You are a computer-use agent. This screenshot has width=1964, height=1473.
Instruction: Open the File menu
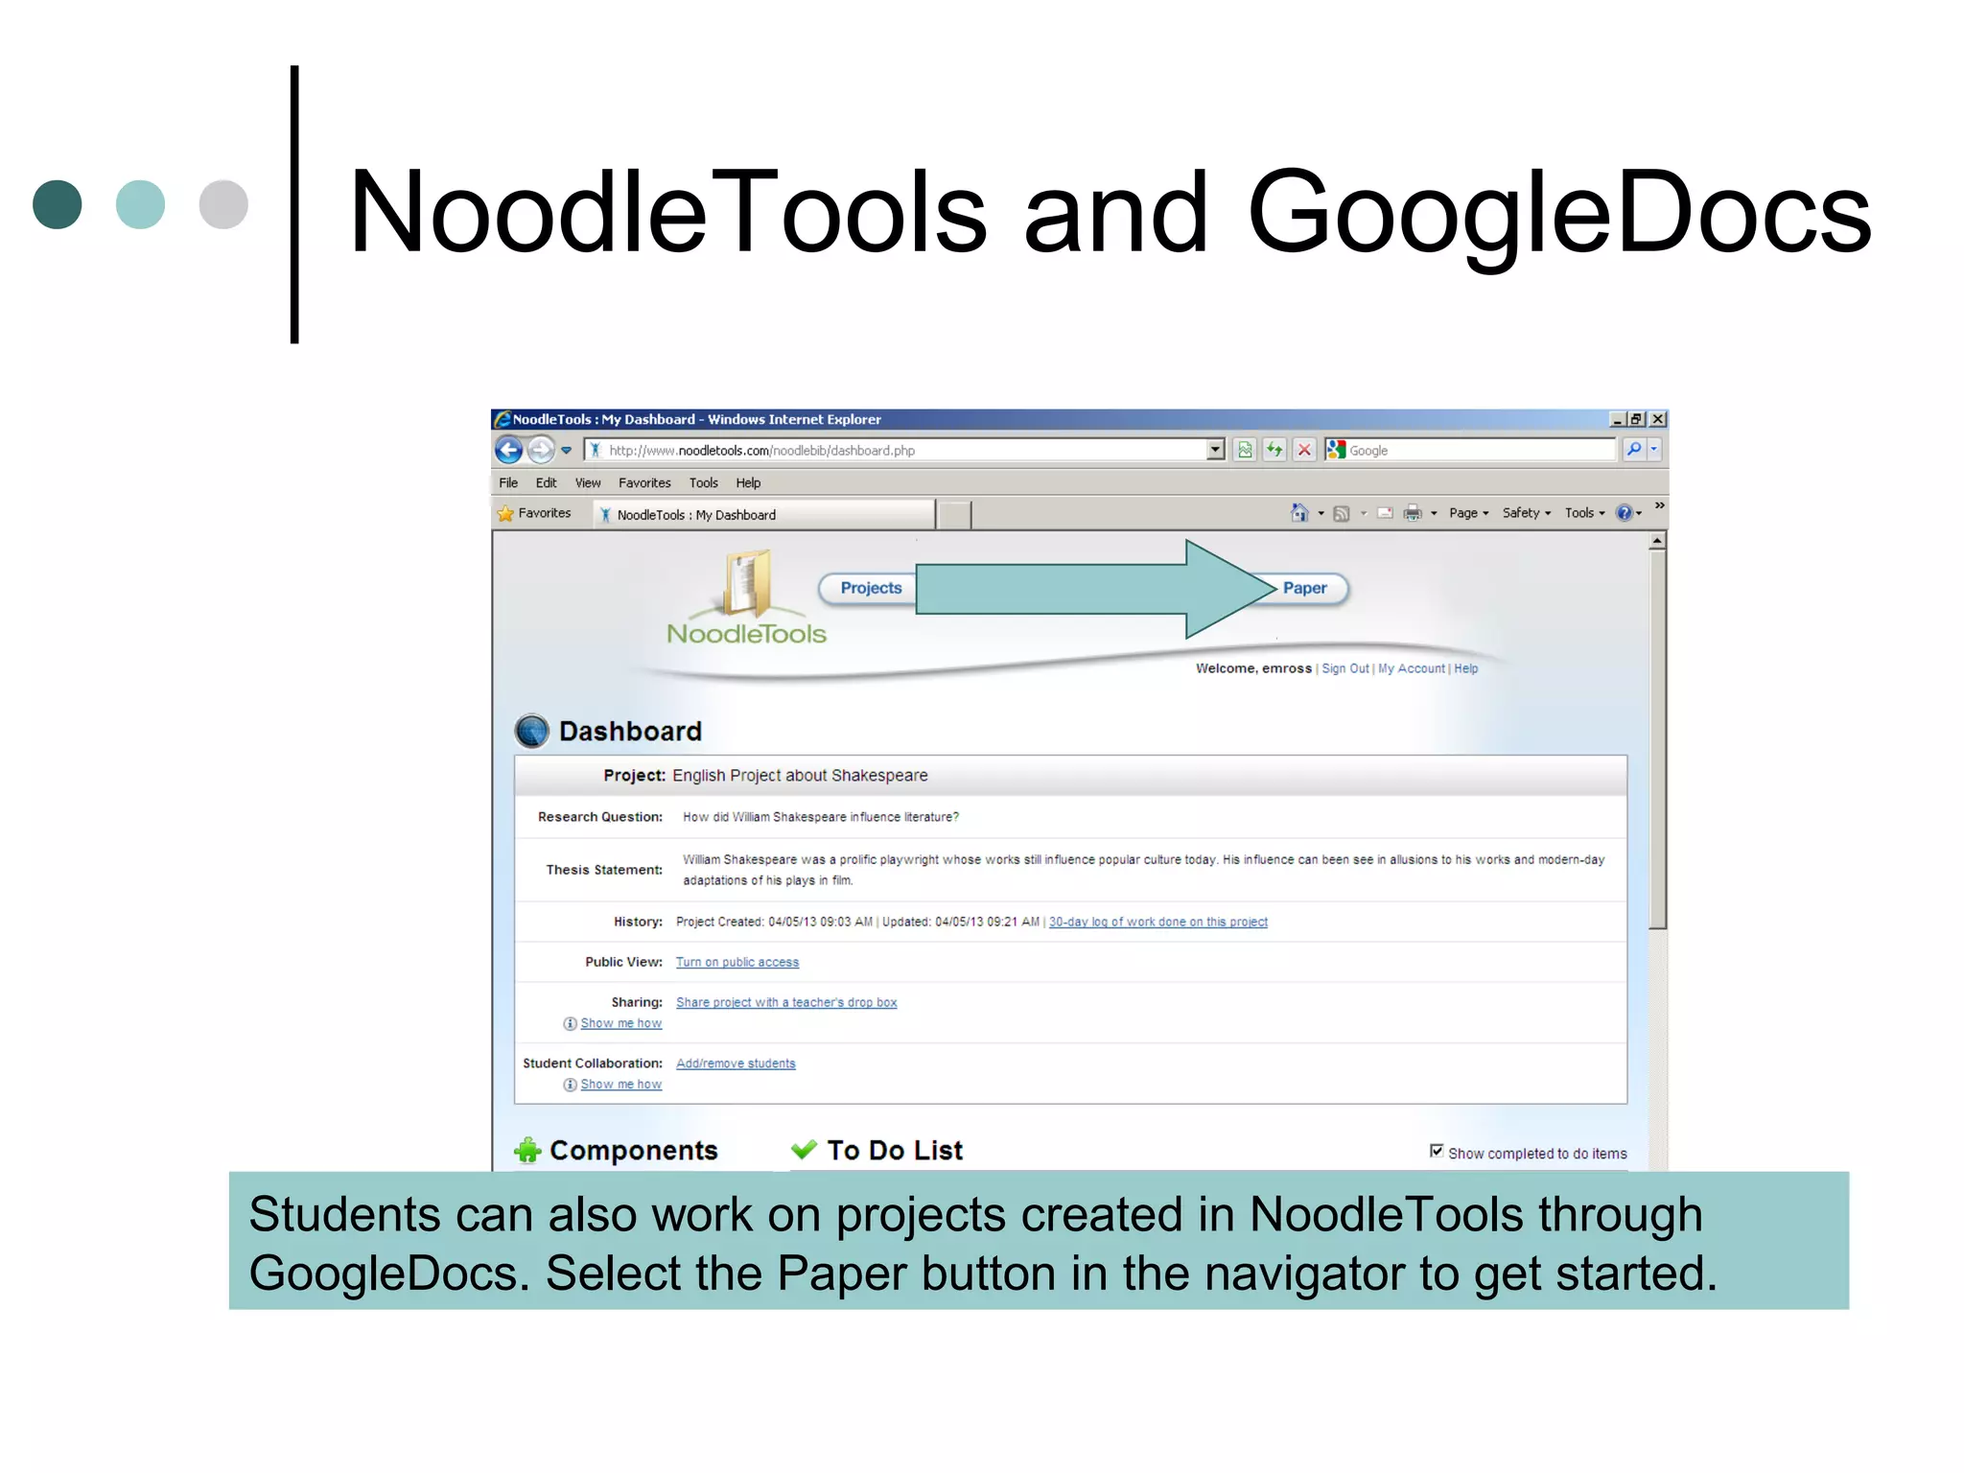coord(508,482)
